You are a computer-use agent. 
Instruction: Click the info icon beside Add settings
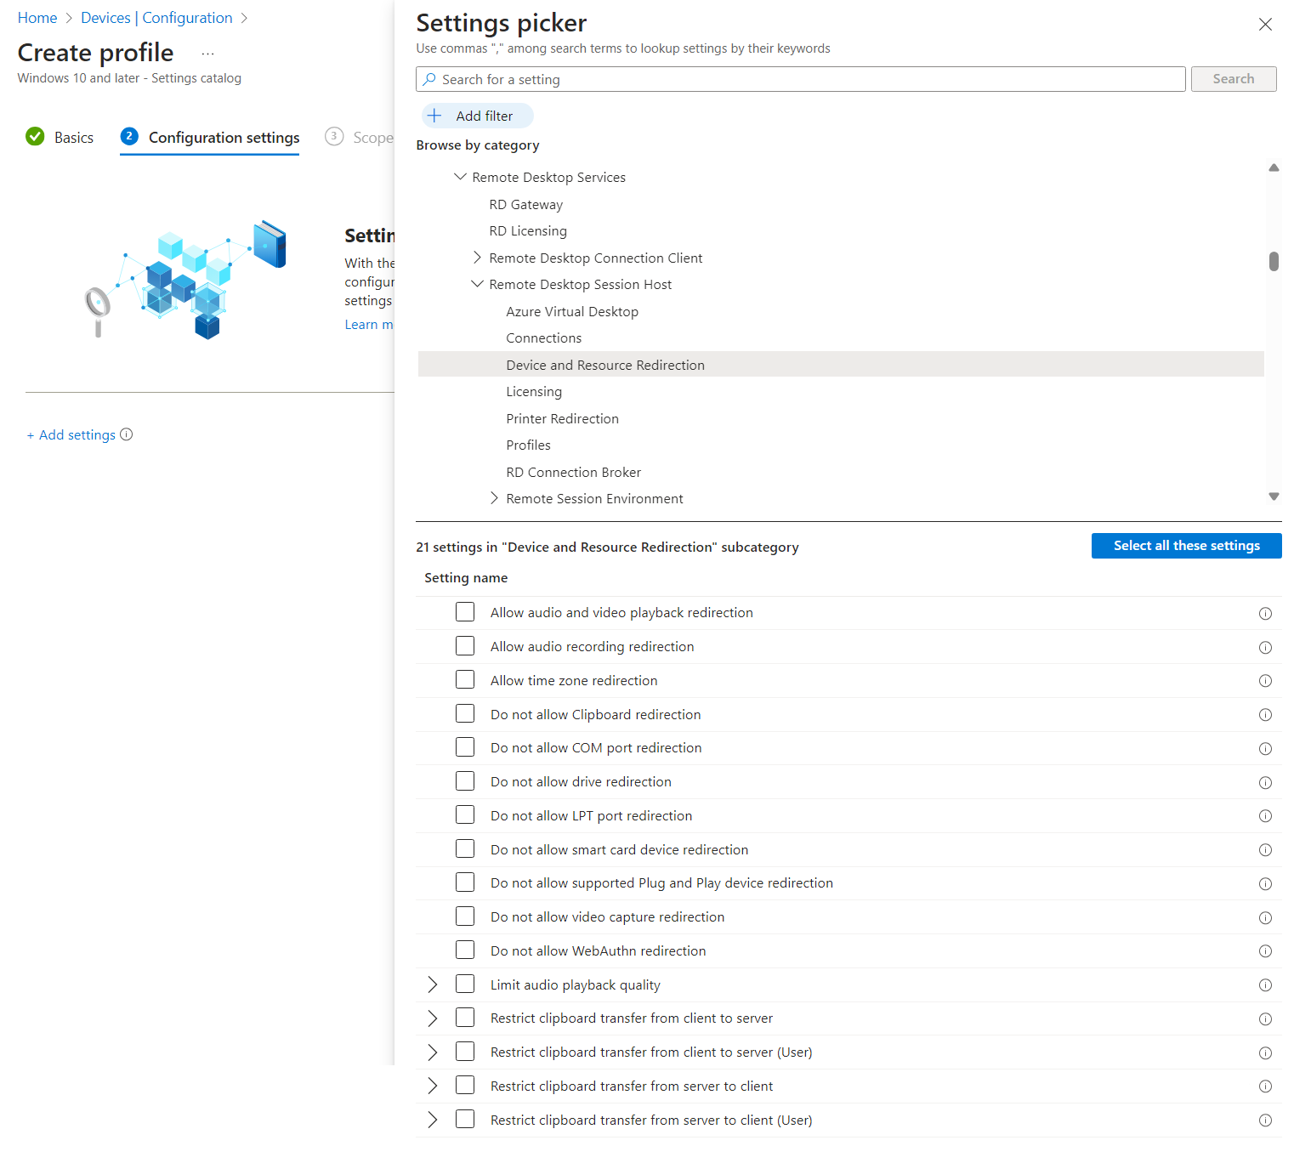pos(126,434)
